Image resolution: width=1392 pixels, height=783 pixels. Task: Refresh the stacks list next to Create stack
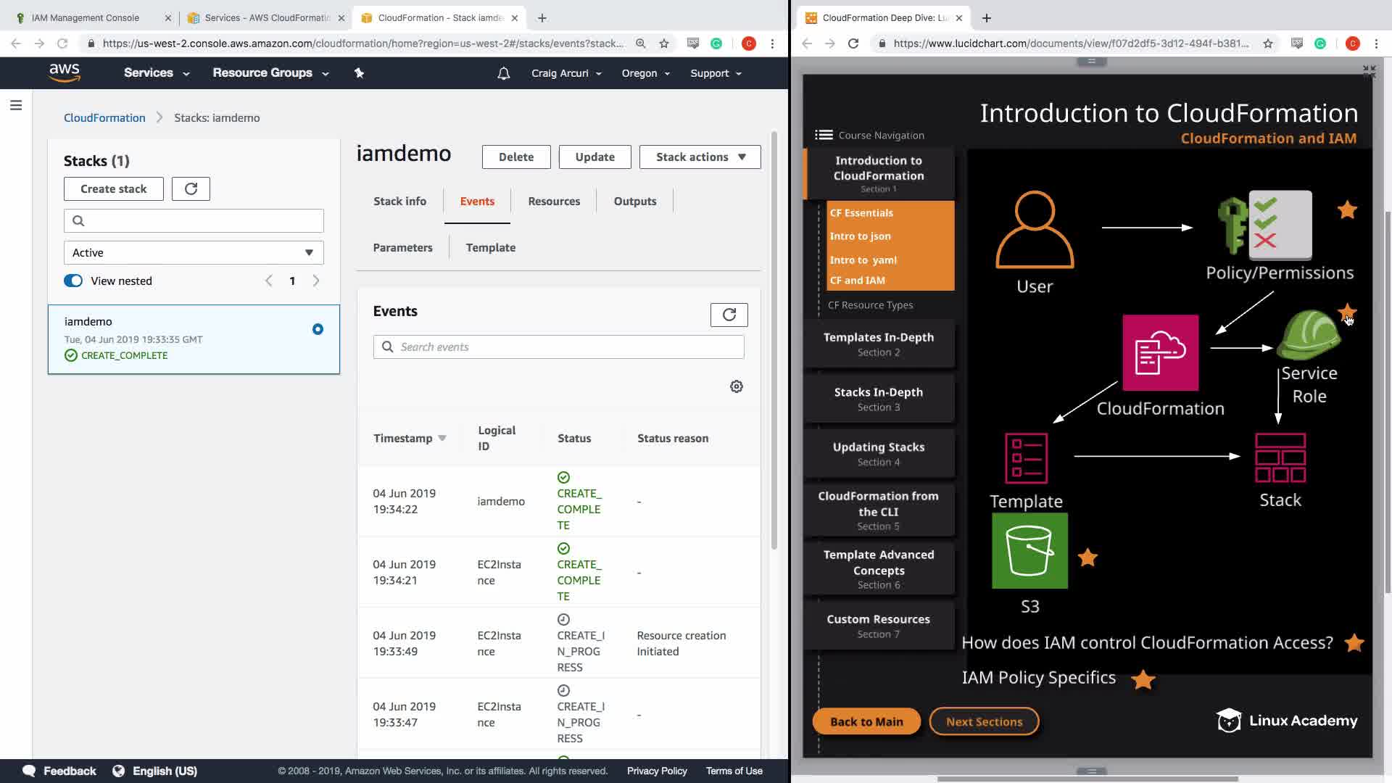pos(191,189)
